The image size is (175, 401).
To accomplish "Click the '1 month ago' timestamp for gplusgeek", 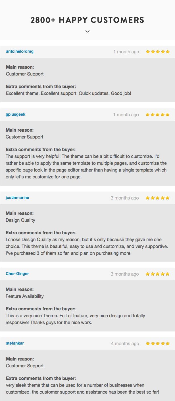I will [x=126, y=115].
